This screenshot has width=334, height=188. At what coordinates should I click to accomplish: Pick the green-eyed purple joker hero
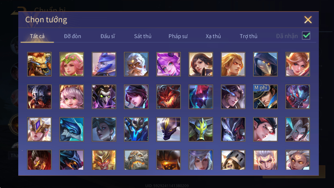104,97
